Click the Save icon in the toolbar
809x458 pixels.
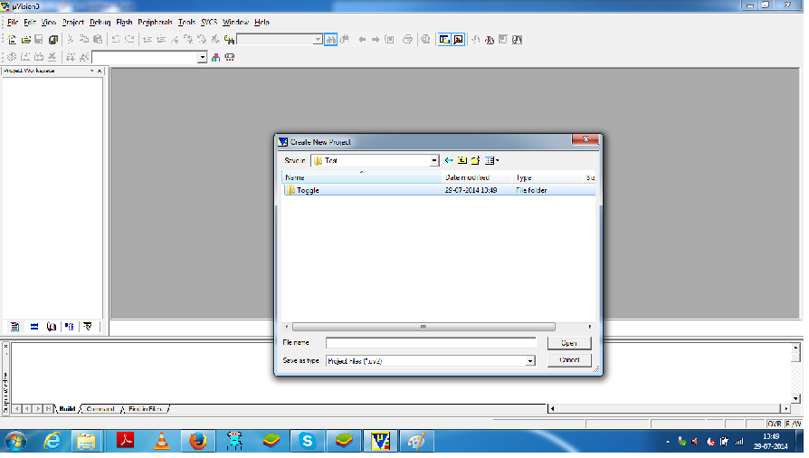39,39
